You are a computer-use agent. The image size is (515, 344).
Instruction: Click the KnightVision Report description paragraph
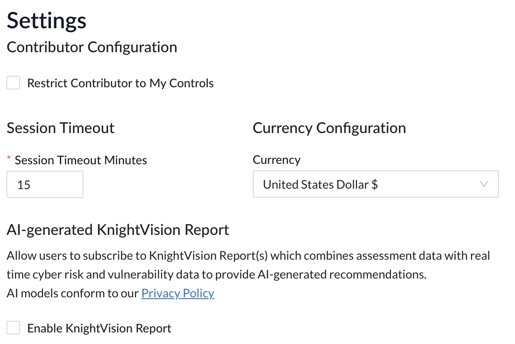pos(249,265)
